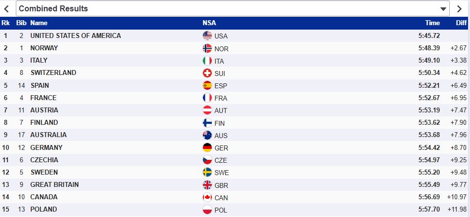Image resolution: width=470 pixels, height=217 pixels.
Task: Click the Norway flag icon
Action: click(207, 48)
